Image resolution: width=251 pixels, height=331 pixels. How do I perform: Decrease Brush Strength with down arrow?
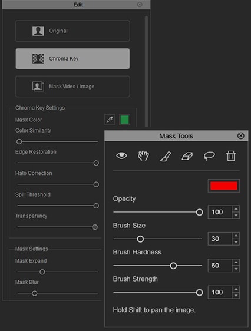(236, 296)
